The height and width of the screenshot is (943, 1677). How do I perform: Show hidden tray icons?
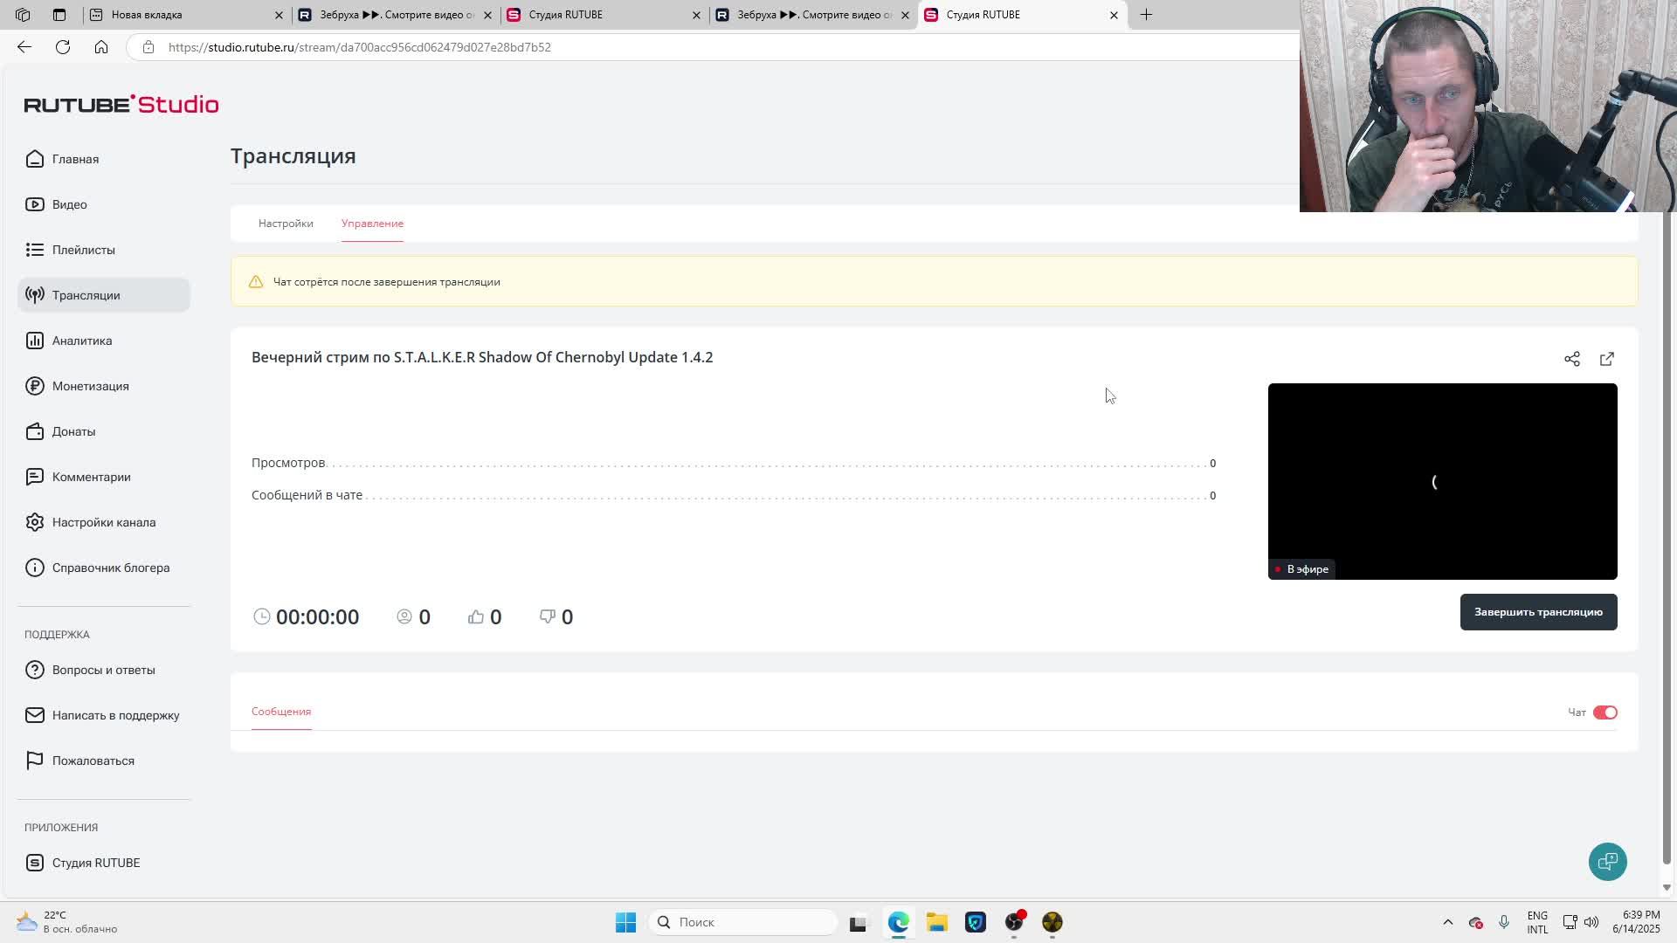click(x=1447, y=922)
